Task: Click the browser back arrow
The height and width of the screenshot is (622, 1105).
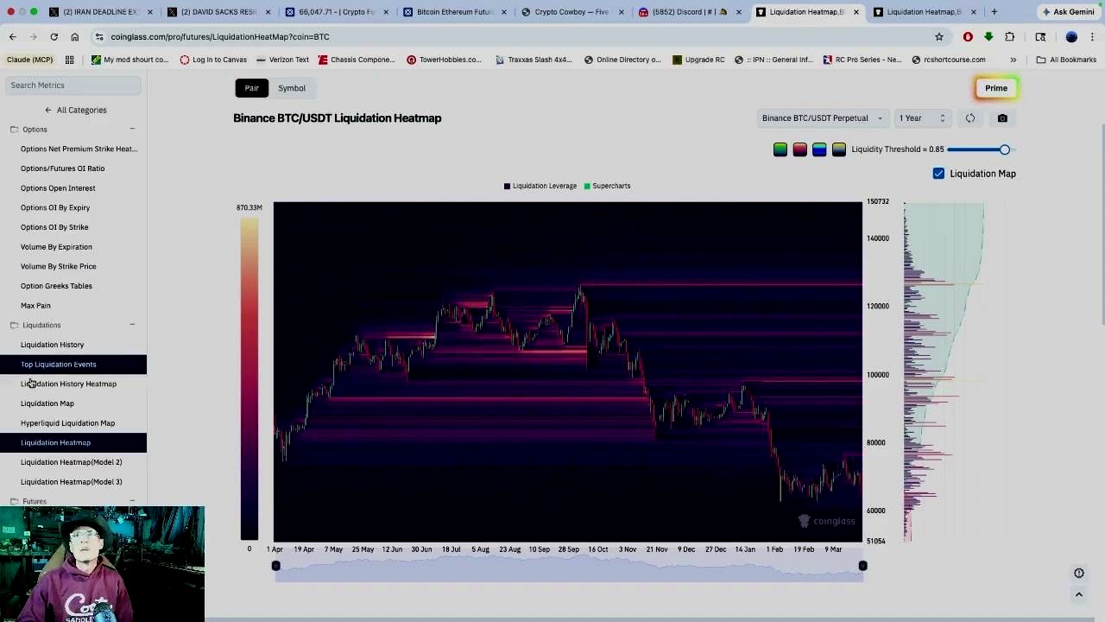Action: pyautogui.click(x=13, y=37)
